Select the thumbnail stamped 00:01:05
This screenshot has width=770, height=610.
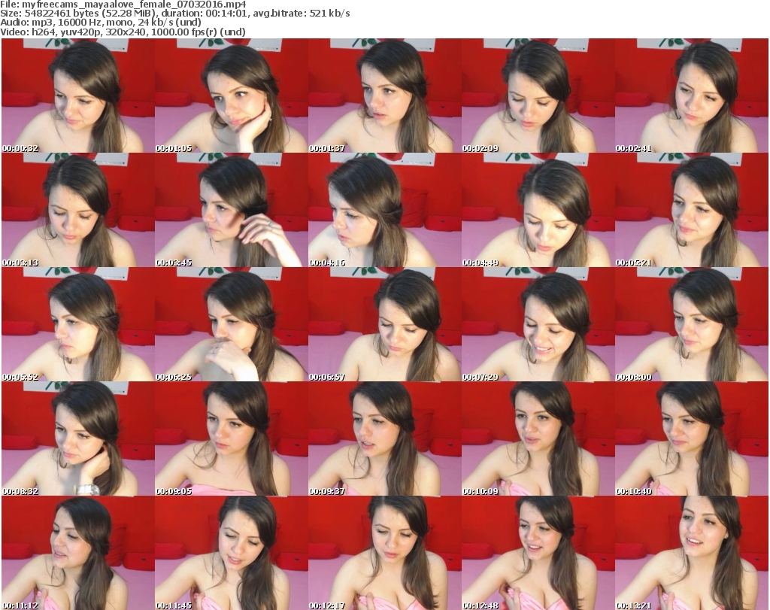point(232,96)
